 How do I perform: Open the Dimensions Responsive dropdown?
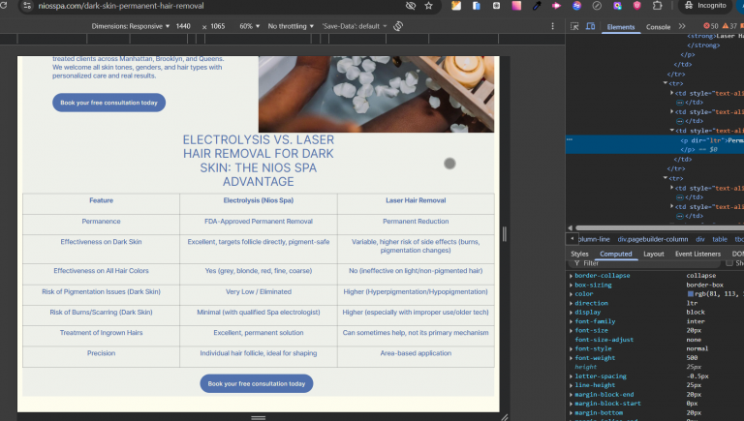click(131, 26)
